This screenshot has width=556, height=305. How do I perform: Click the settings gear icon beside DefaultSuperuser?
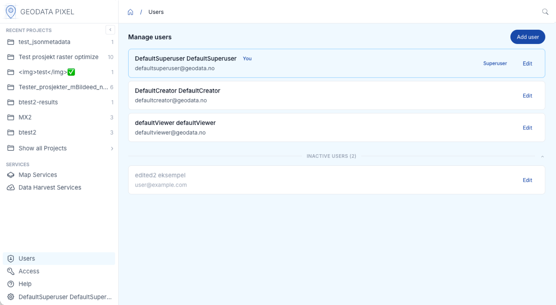click(11, 297)
